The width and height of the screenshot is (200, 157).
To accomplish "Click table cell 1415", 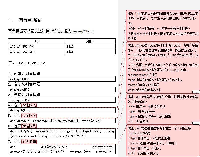I will coord(90,52).
